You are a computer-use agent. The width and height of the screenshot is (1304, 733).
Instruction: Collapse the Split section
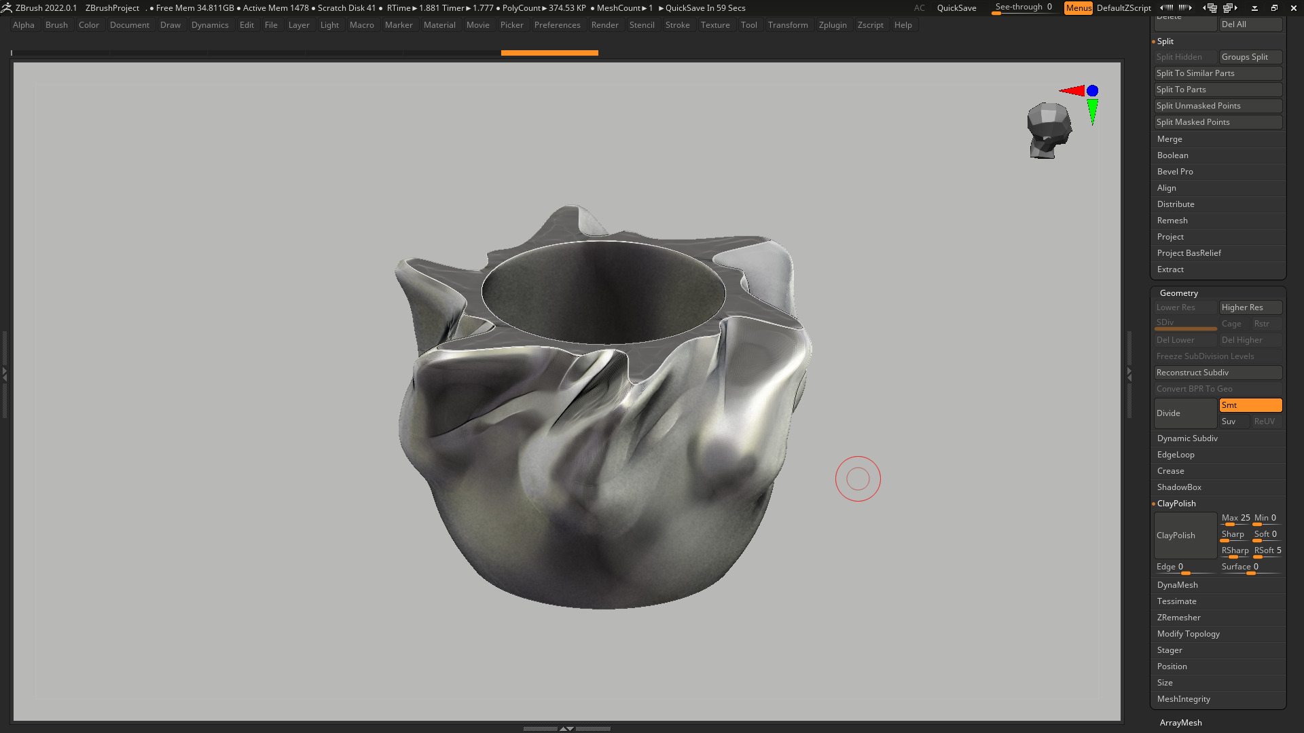[x=1165, y=41]
